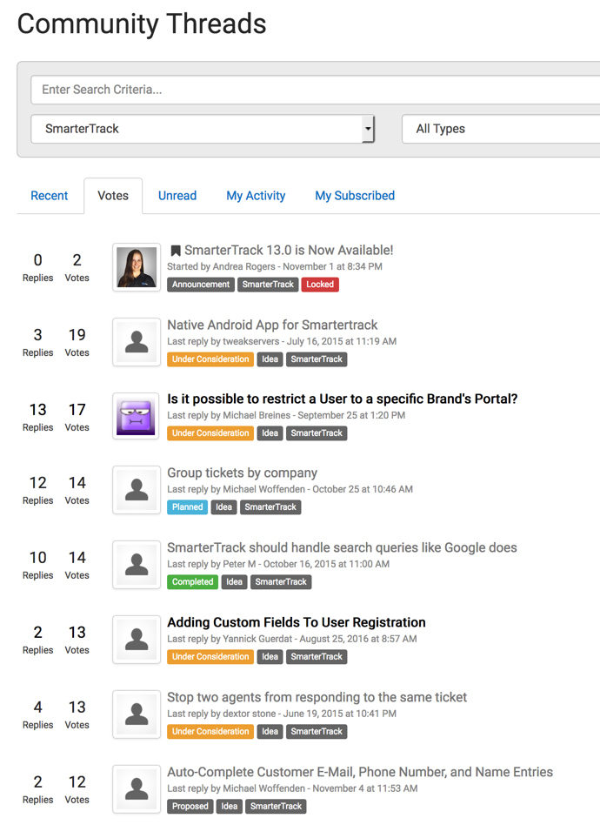The height and width of the screenshot is (825, 600).
Task: Click the green Completed status tag
Action: click(192, 582)
